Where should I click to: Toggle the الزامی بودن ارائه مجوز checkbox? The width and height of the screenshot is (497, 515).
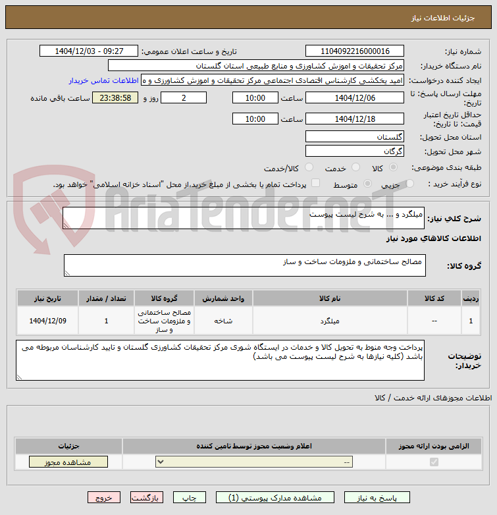coord(434,462)
